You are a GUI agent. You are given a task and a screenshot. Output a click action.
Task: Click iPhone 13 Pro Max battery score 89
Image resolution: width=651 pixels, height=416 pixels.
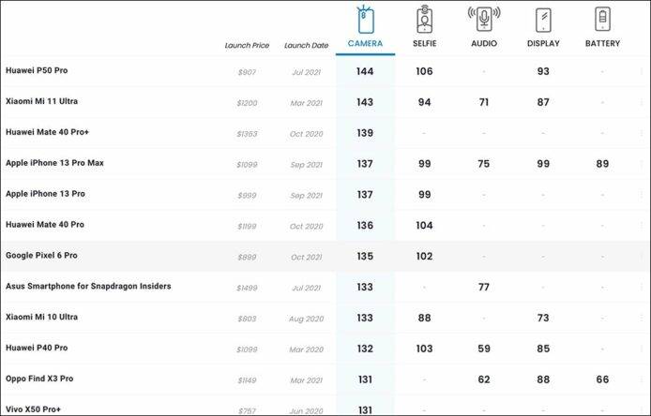pyautogui.click(x=602, y=164)
